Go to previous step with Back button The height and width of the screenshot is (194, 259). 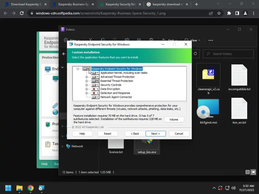pyautogui.click(x=135, y=134)
